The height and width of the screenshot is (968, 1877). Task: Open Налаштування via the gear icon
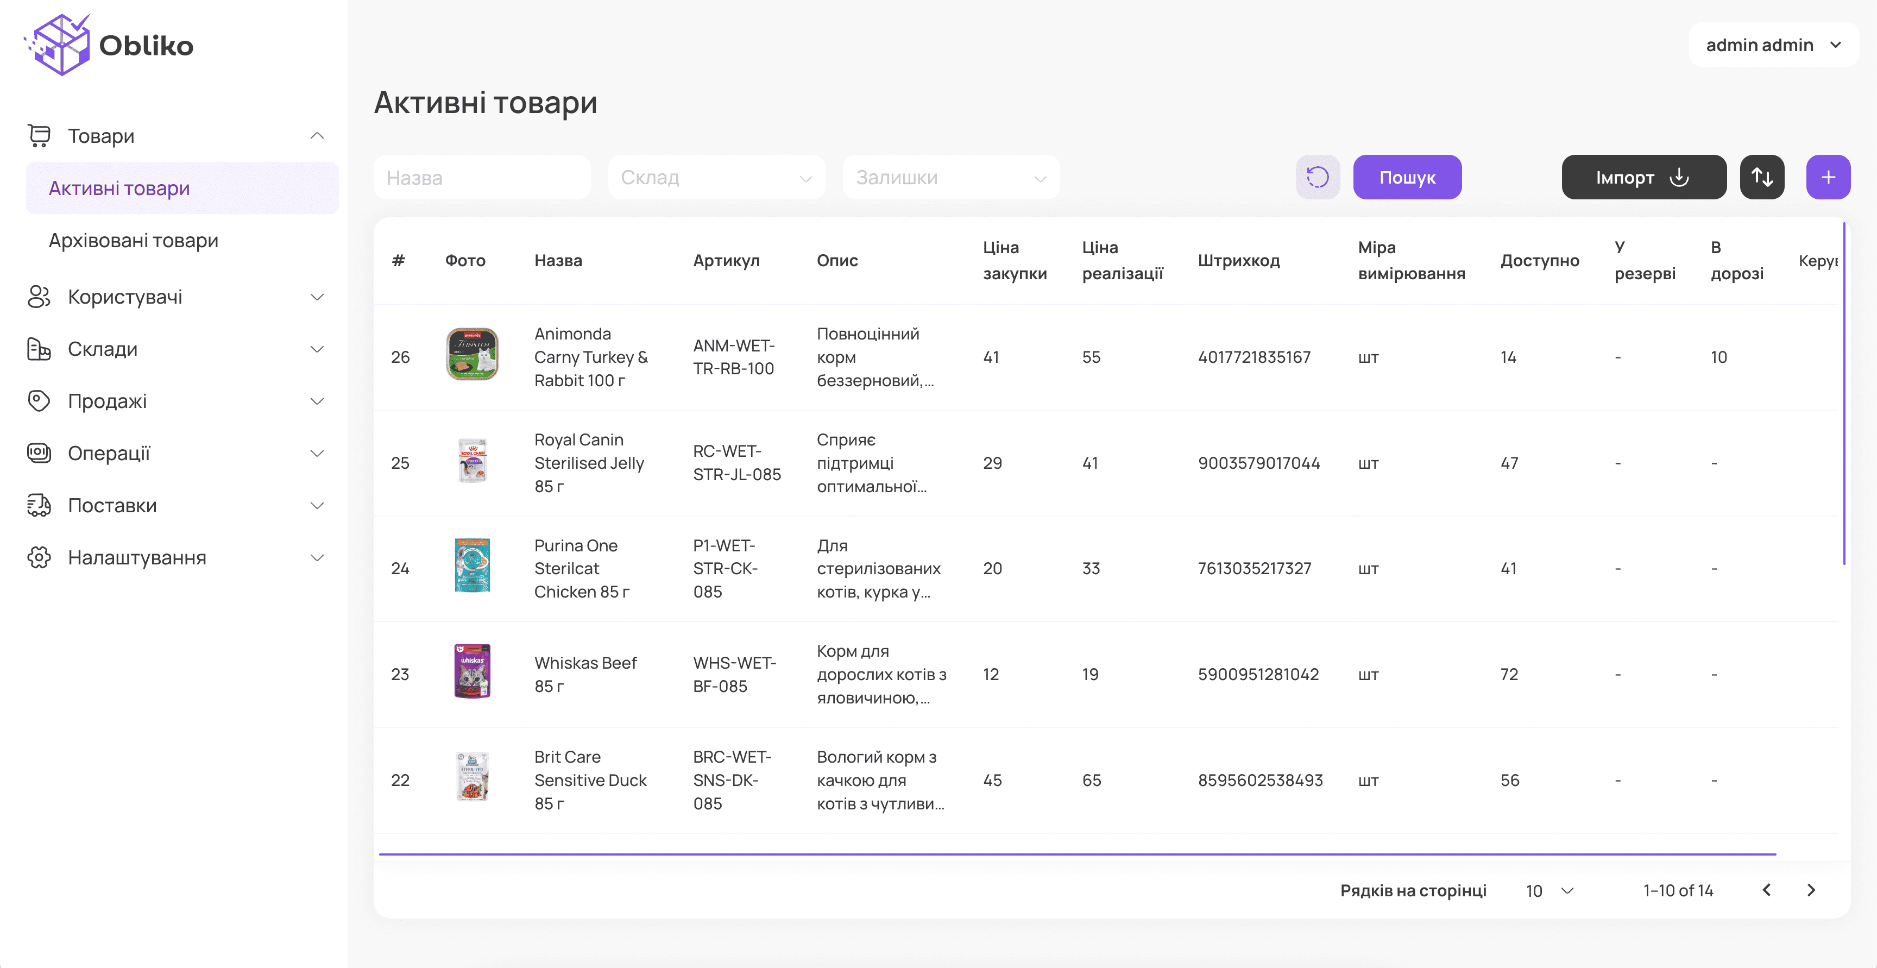[x=39, y=557]
